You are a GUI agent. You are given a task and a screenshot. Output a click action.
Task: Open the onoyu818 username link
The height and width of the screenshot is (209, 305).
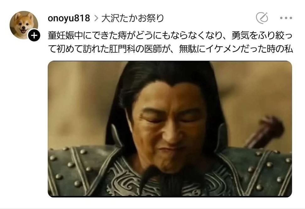coord(69,18)
